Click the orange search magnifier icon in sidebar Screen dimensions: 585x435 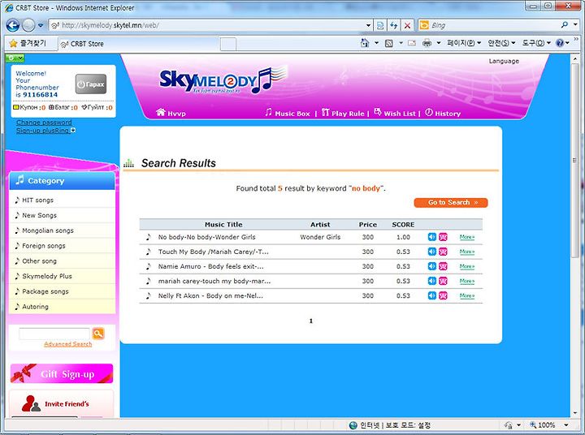pyautogui.click(x=98, y=334)
